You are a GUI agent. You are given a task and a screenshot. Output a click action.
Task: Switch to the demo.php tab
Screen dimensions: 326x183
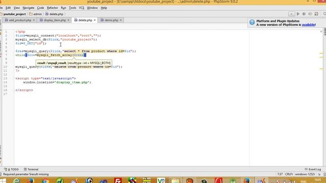(x=111, y=20)
